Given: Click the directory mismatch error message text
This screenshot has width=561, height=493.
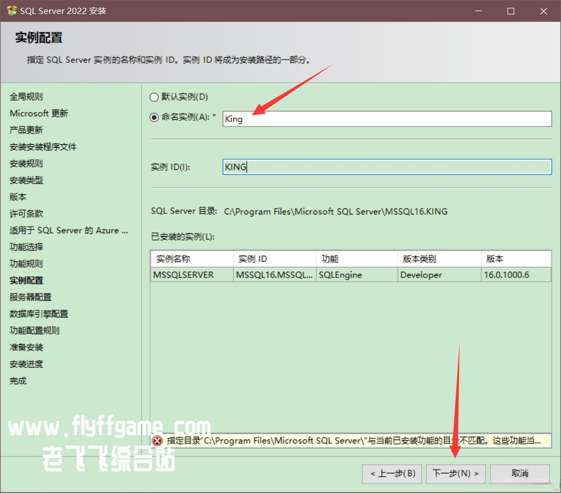Looking at the screenshot, I should click(354, 441).
